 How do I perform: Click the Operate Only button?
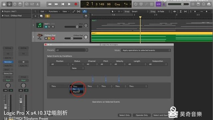(142, 115)
